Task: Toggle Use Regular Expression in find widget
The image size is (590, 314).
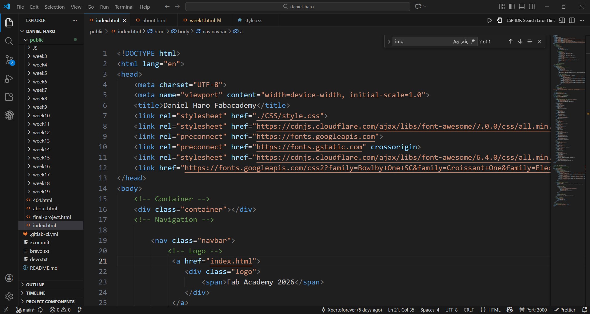Action: coord(473,42)
